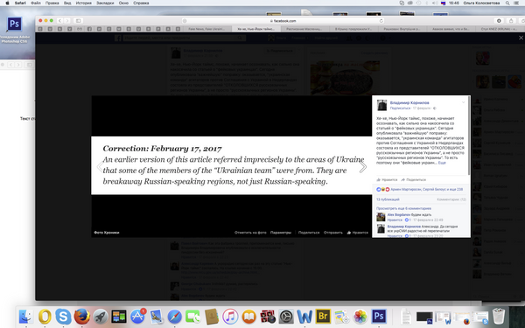The width and height of the screenshot is (525, 328).
Task: Click the comments panel scrollbar
Action: tap(469, 136)
